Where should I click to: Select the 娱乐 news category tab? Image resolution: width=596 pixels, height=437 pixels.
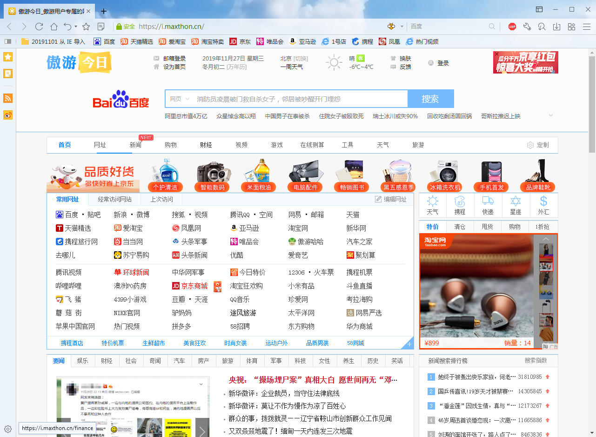coord(82,361)
